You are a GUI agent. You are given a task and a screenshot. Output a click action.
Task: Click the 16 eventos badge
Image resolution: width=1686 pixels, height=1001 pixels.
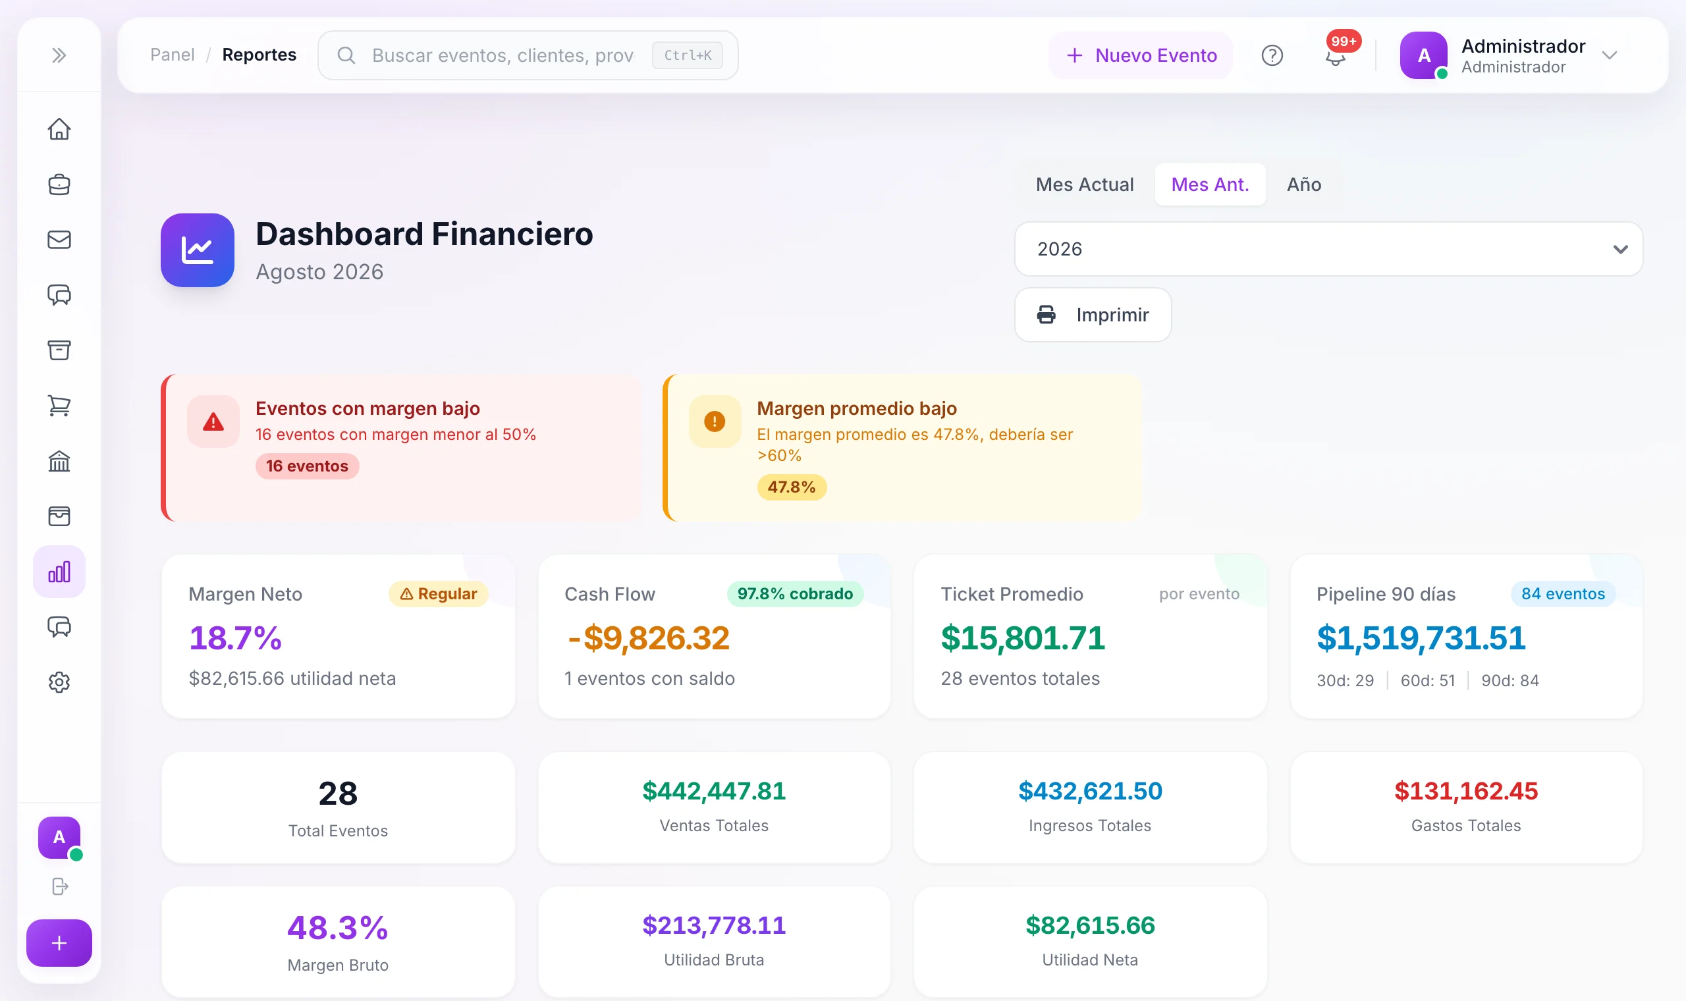307,466
